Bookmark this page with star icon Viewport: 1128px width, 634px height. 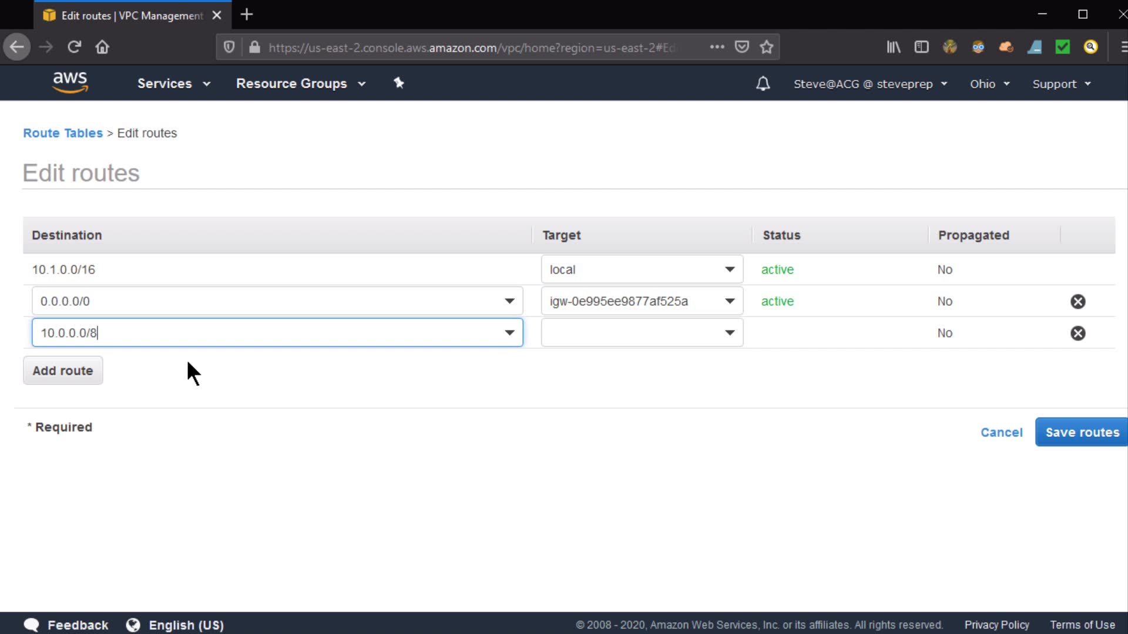pyautogui.click(x=767, y=47)
